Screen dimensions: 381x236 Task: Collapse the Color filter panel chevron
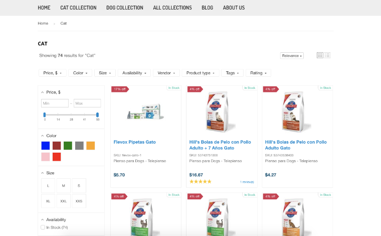point(43,136)
